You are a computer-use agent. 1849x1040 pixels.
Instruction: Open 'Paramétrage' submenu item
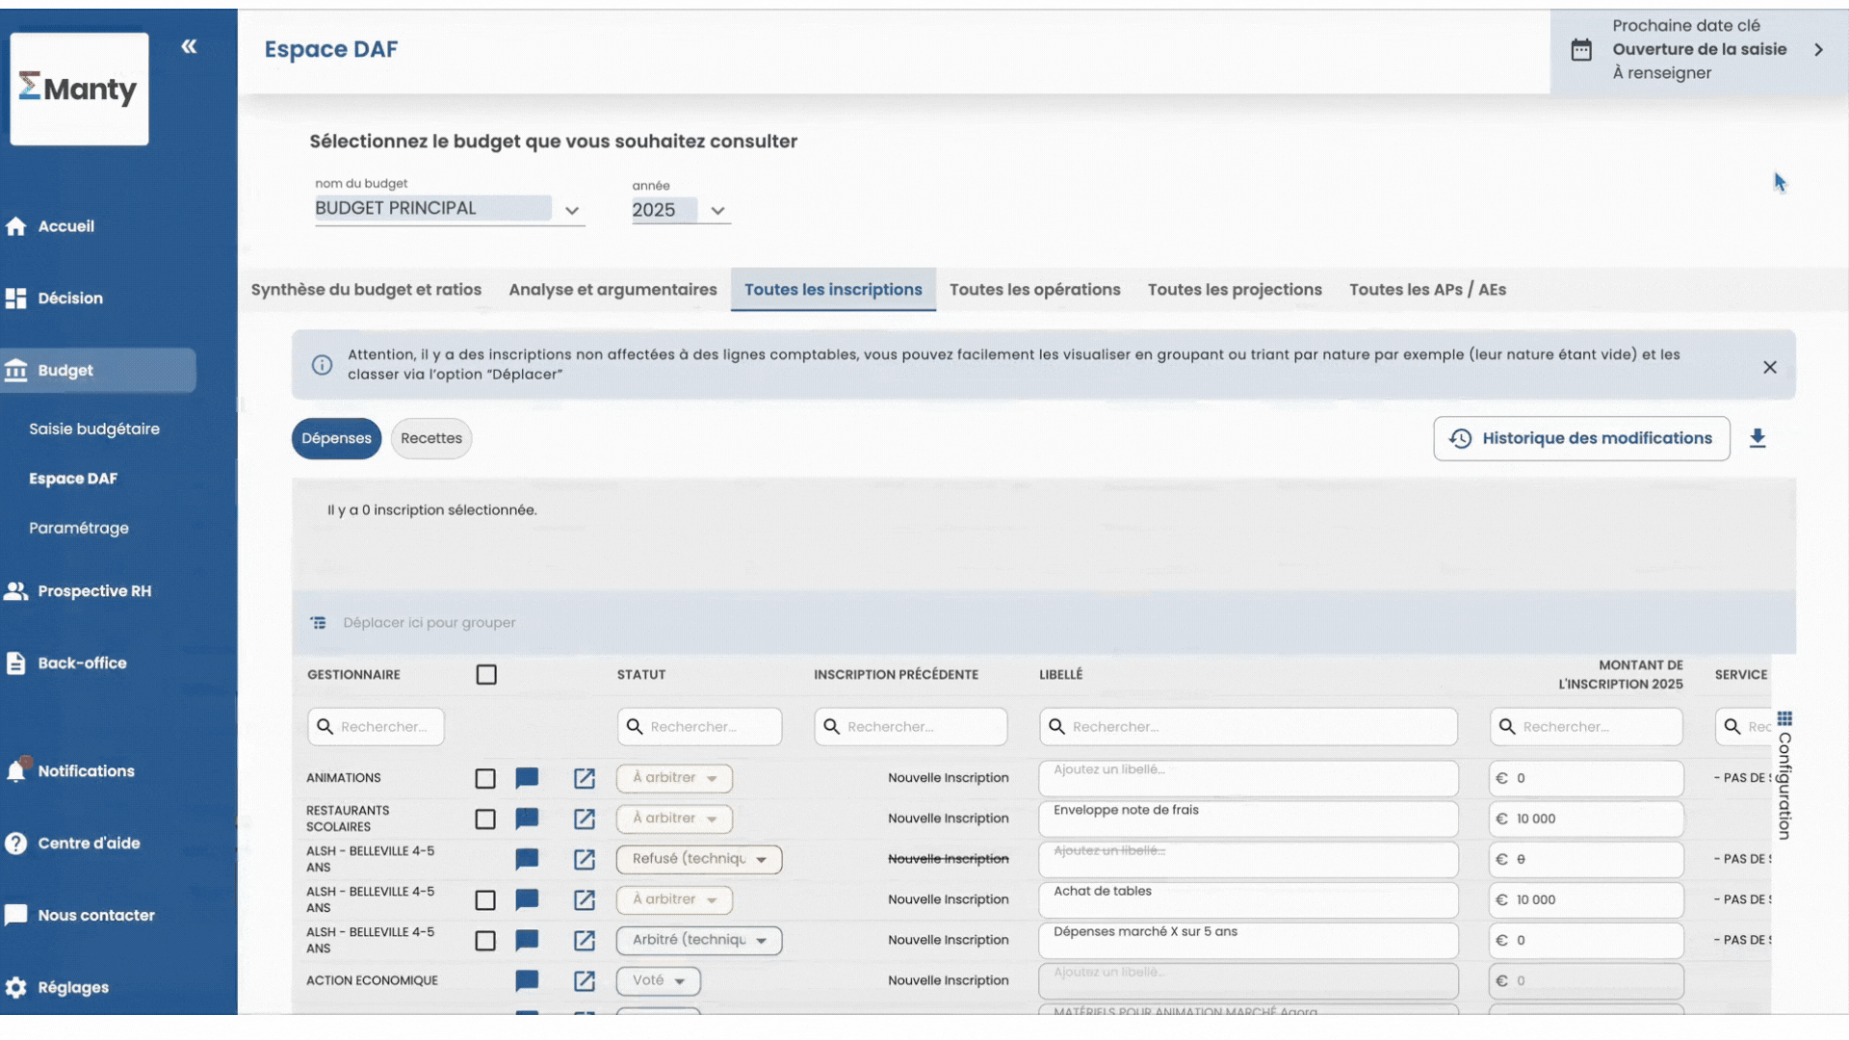coord(79,529)
